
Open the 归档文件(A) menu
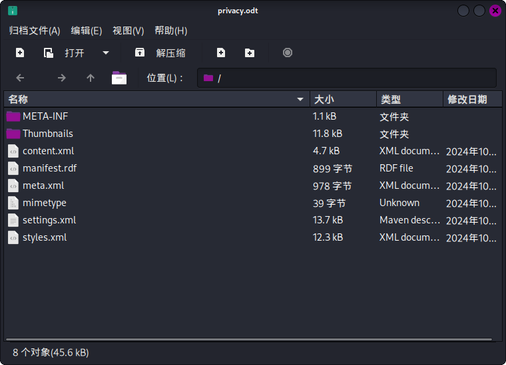[35, 31]
